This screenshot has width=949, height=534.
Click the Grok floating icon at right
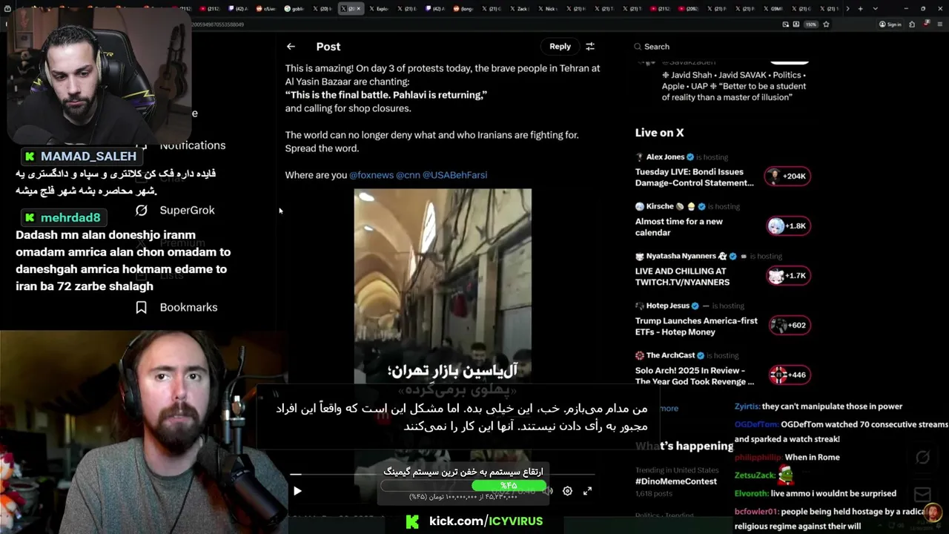(x=922, y=457)
